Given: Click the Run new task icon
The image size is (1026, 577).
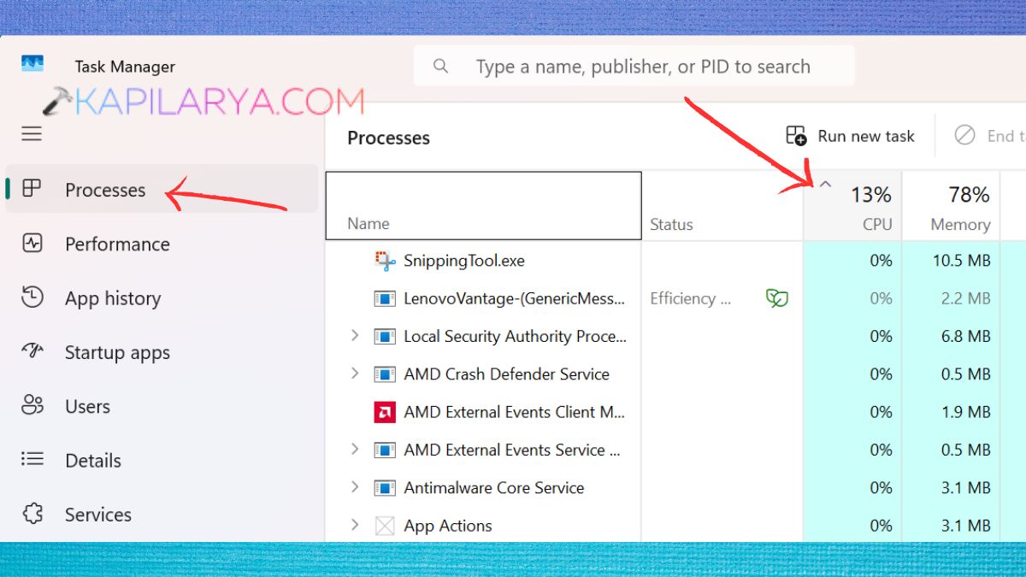Looking at the screenshot, I should [796, 136].
